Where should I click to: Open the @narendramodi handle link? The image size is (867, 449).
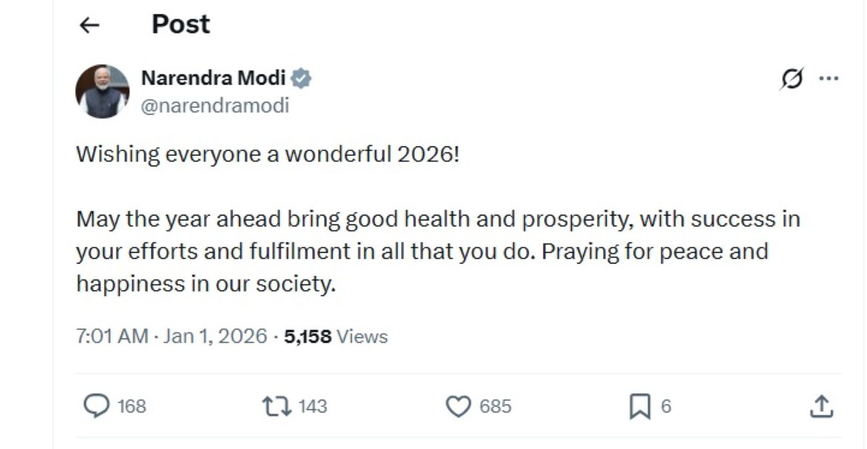coord(215,106)
